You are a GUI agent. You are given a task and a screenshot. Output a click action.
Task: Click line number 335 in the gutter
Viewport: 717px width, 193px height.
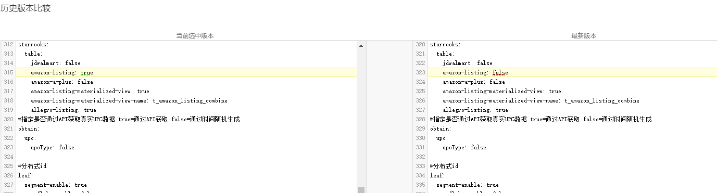420,185
